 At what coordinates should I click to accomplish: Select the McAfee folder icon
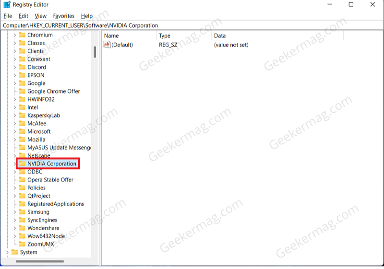pos(22,124)
